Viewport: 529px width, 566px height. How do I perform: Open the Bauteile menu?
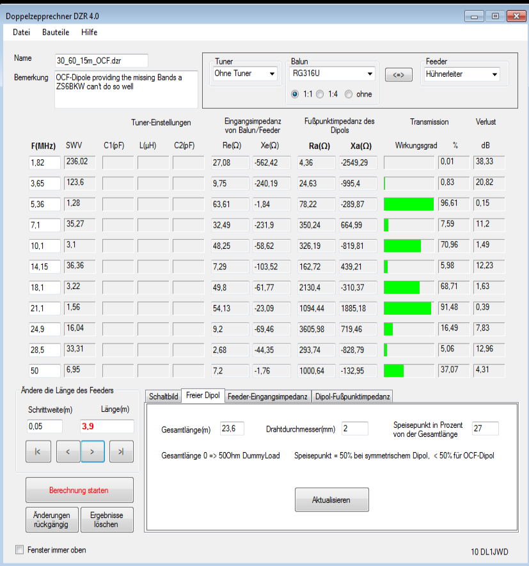(56, 32)
